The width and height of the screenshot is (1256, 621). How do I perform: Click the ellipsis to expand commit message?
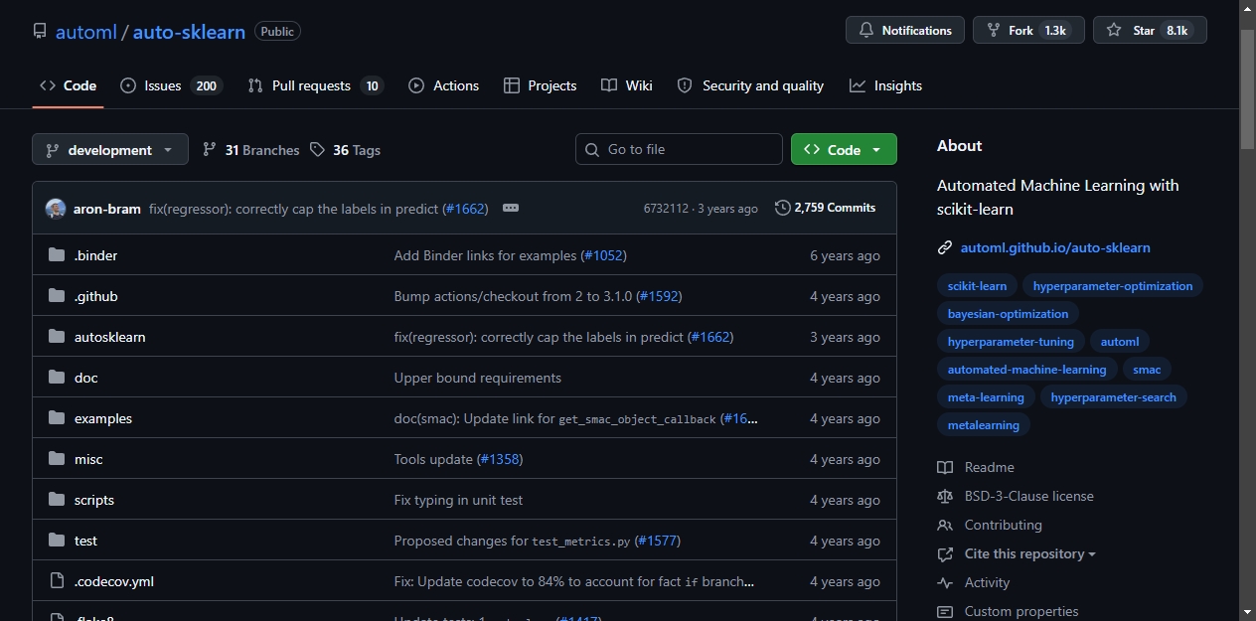[511, 209]
